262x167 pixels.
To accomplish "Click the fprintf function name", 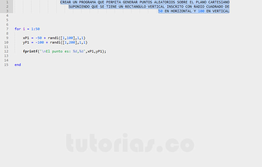I will (30, 51).
